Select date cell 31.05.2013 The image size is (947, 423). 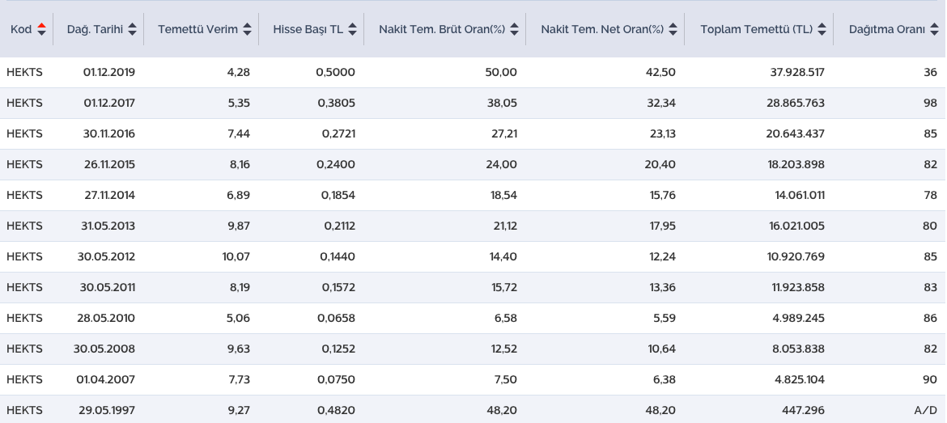(110, 226)
